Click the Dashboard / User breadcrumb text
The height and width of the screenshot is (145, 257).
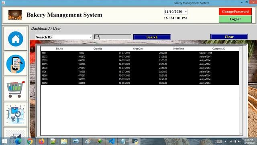[46, 29]
